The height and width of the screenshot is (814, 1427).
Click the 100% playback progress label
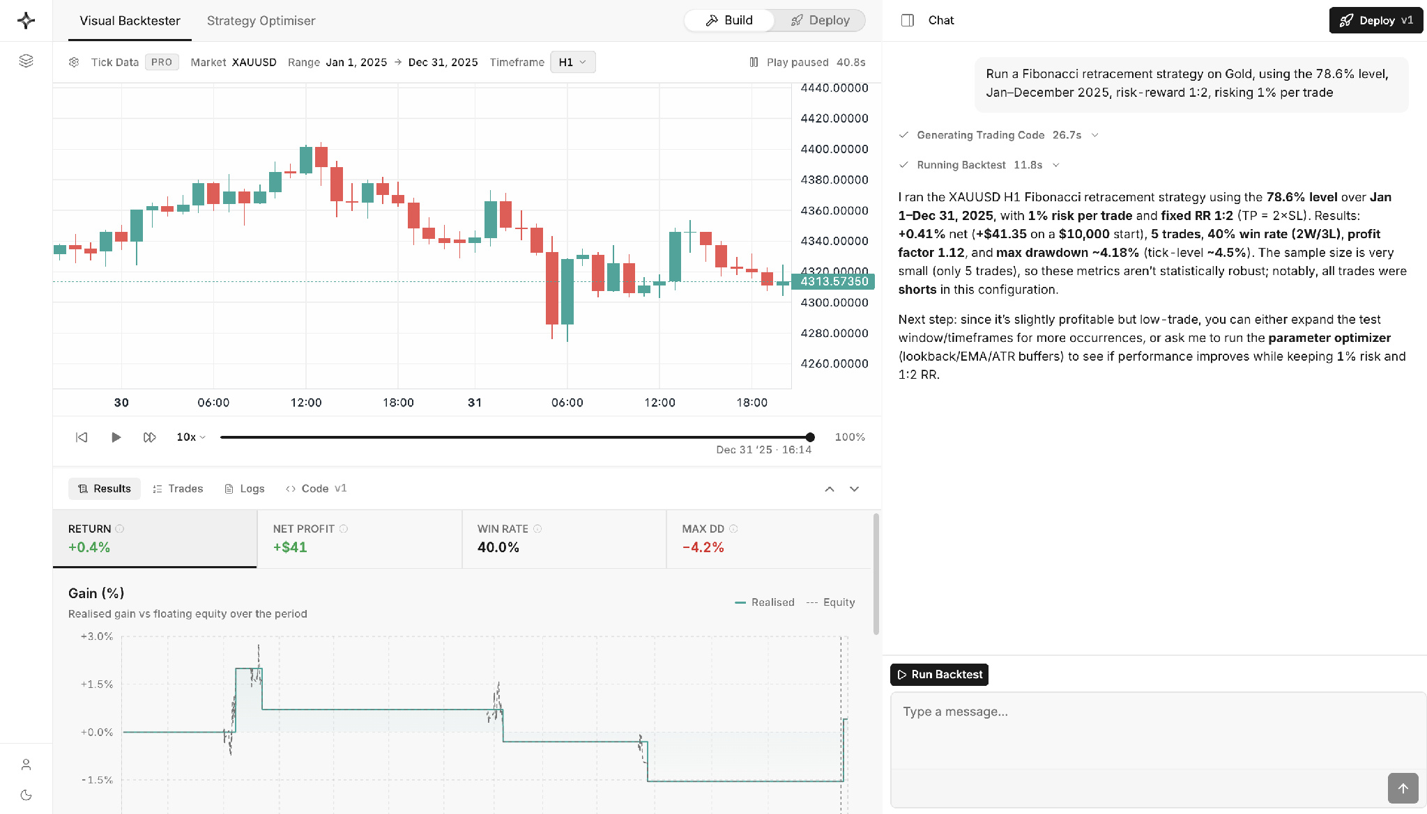point(850,437)
